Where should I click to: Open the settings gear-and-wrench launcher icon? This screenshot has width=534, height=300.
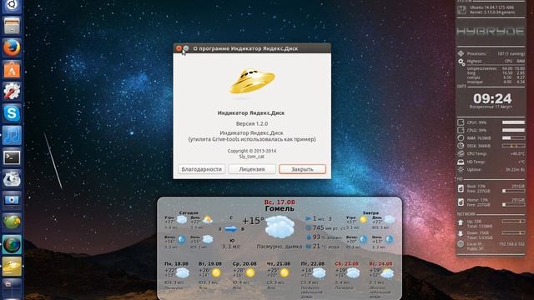[12, 92]
